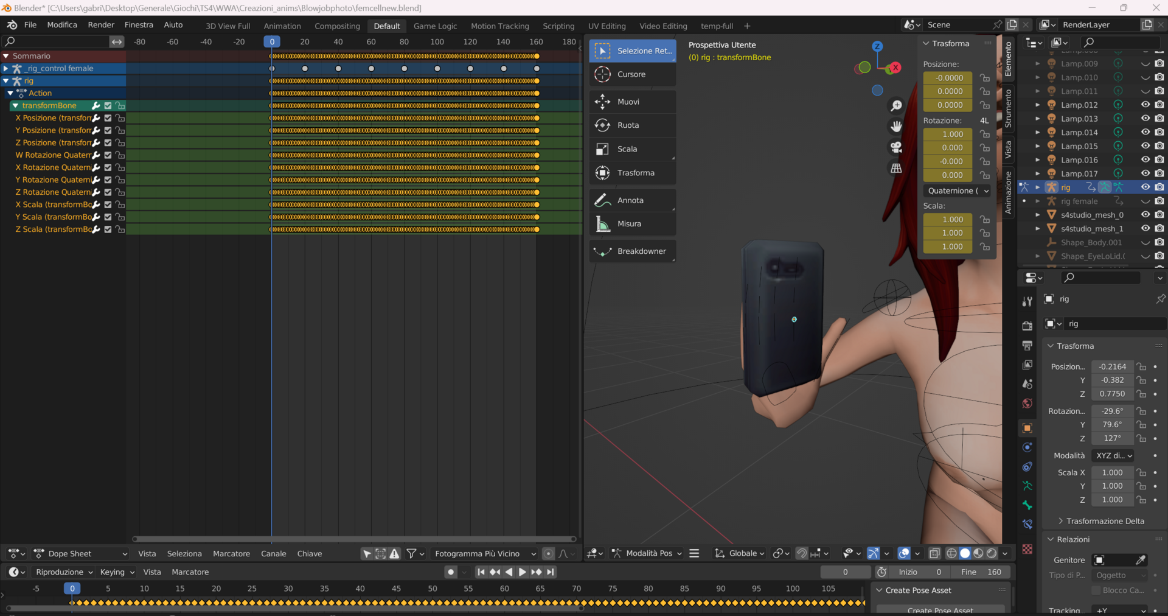Collapse the Action channel group
Viewport: 1168px width, 616px height.
pyautogui.click(x=10, y=93)
